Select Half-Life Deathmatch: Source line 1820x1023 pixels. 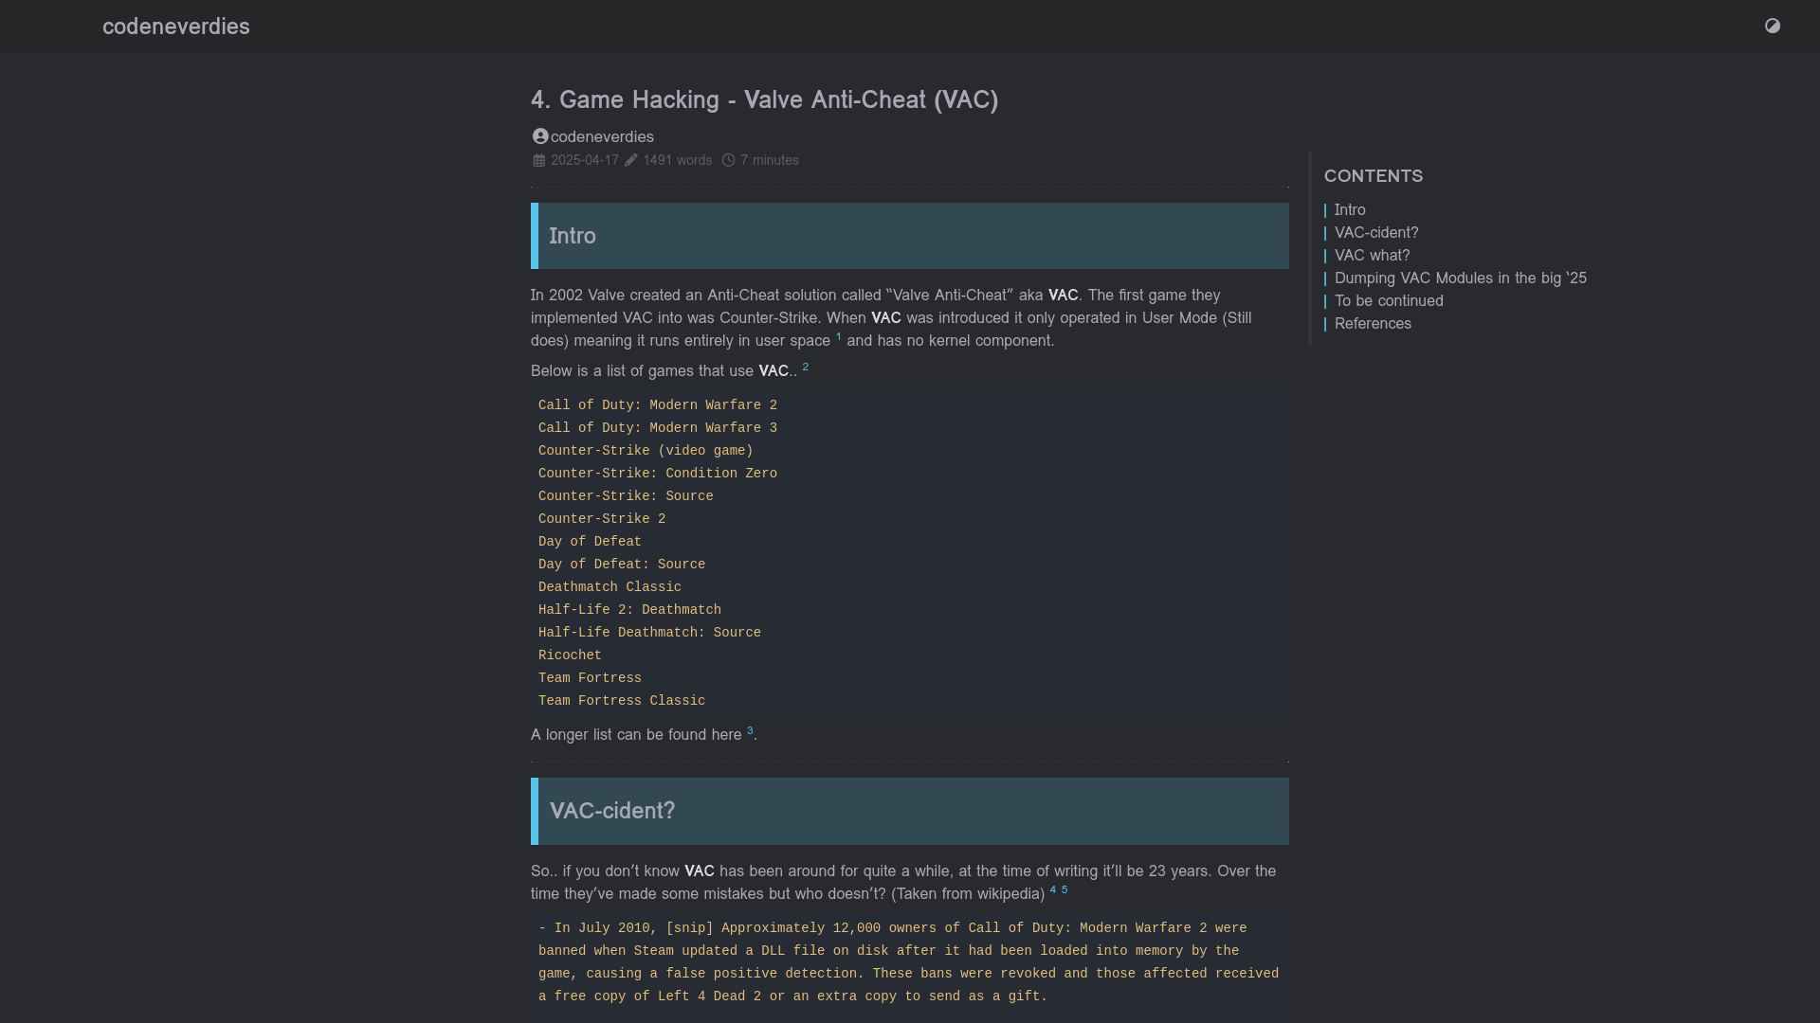[x=649, y=633]
